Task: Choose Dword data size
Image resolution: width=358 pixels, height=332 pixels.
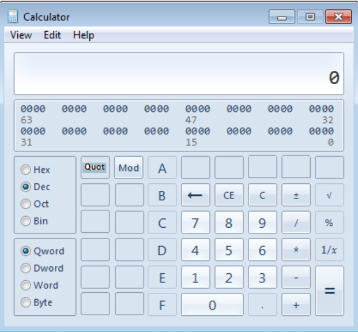Action: tap(42, 268)
